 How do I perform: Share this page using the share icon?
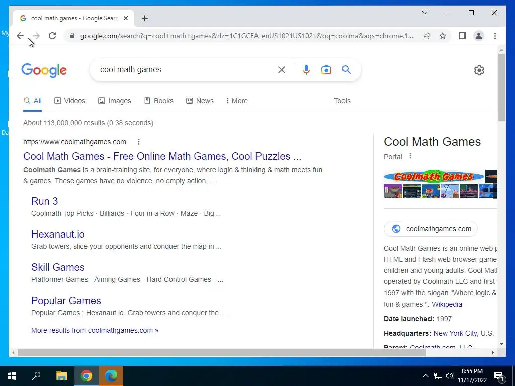(x=426, y=36)
